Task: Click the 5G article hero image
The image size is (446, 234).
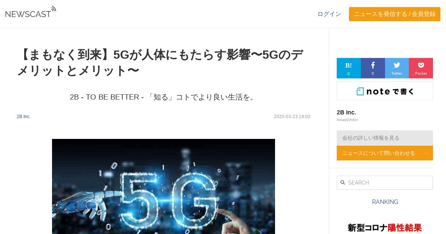Action: 164,186
